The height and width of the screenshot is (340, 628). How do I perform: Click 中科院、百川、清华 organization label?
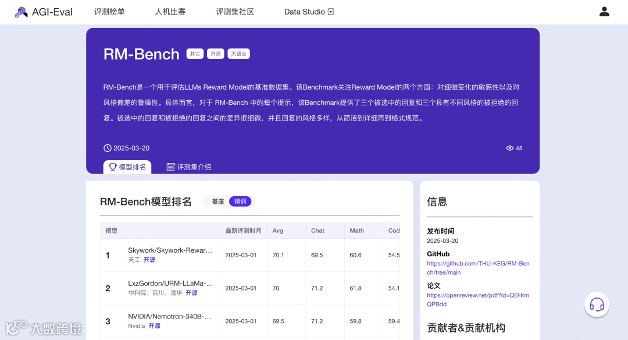pos(155,293)
